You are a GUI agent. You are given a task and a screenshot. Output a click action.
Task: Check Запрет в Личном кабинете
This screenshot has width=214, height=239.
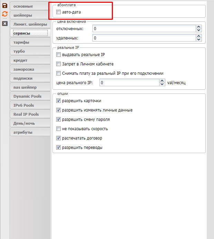click(x=58, y=64)
